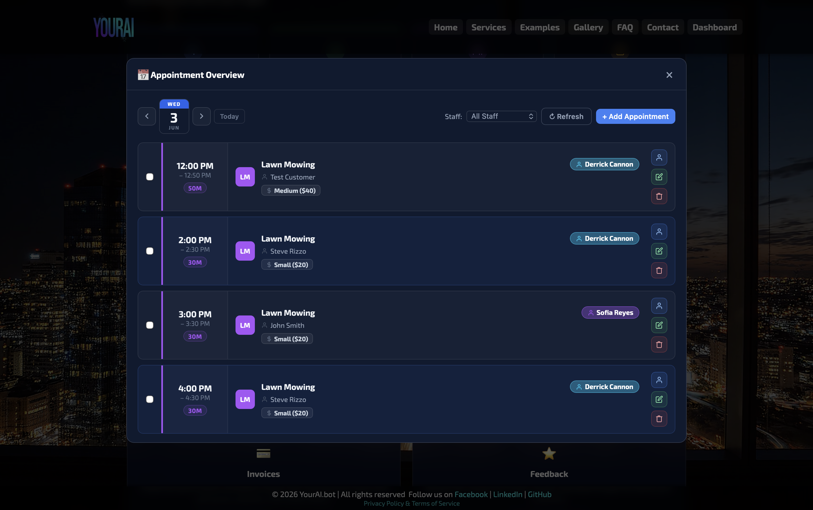This screenshot has height=510, width=813.
Task: Open the GitHub footer link
Action: 539,494
